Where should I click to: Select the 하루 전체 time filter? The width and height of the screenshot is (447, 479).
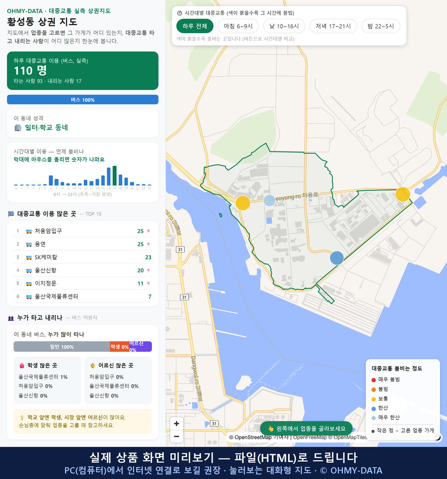point(195,26)
